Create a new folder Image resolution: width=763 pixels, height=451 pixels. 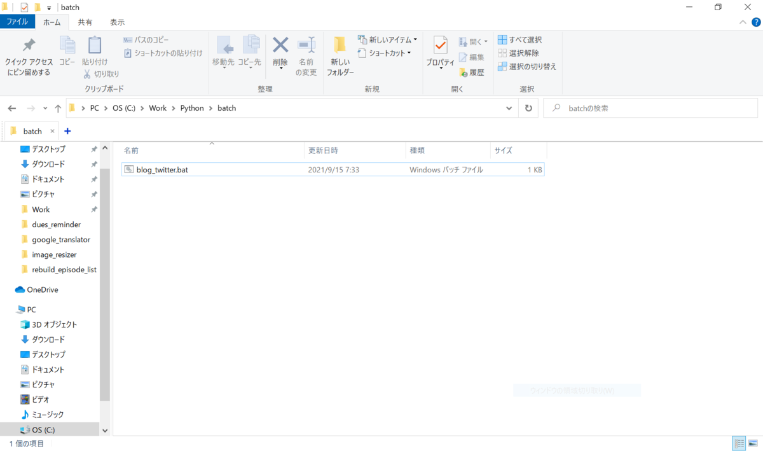[x=340, y=56]
